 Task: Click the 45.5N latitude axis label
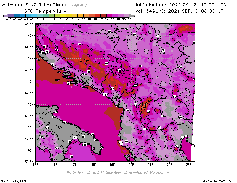29,24
